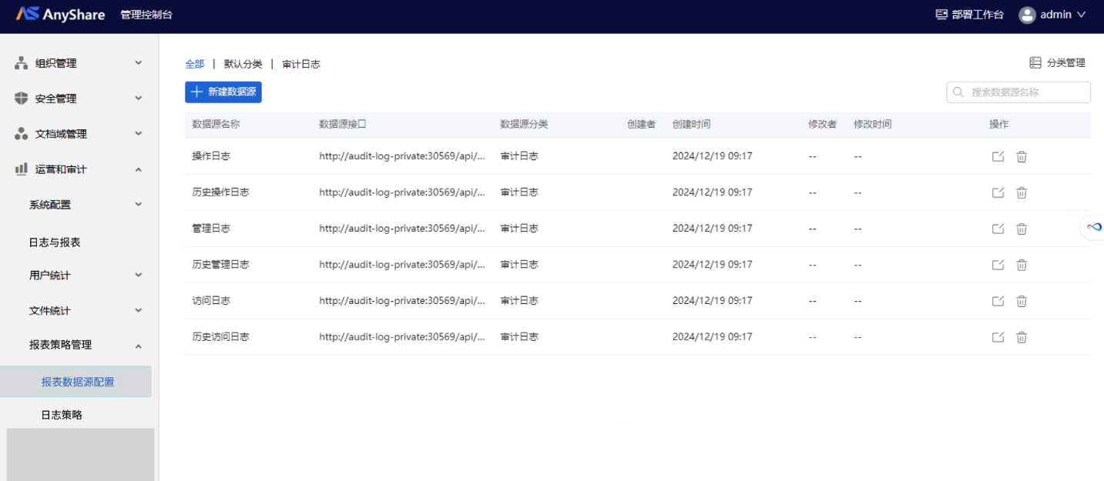Collapse the 报表策略管理 submenu chevron
Image resolution: width=1104 pixels, height=481 pixels.
[139, 346]
